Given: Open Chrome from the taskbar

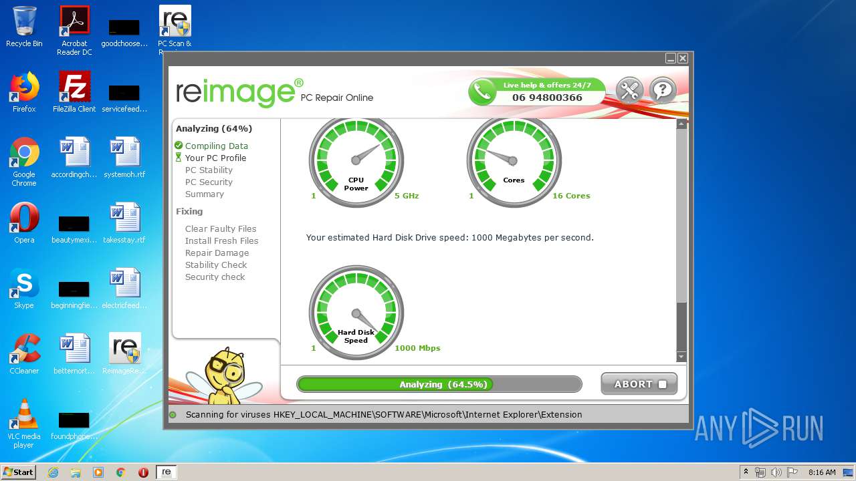Looking at the screenshot, I should point(121,472).
